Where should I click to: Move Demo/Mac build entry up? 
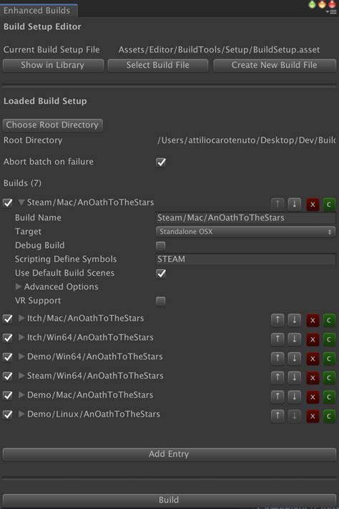pyautogui.click(x=277, y=397)
